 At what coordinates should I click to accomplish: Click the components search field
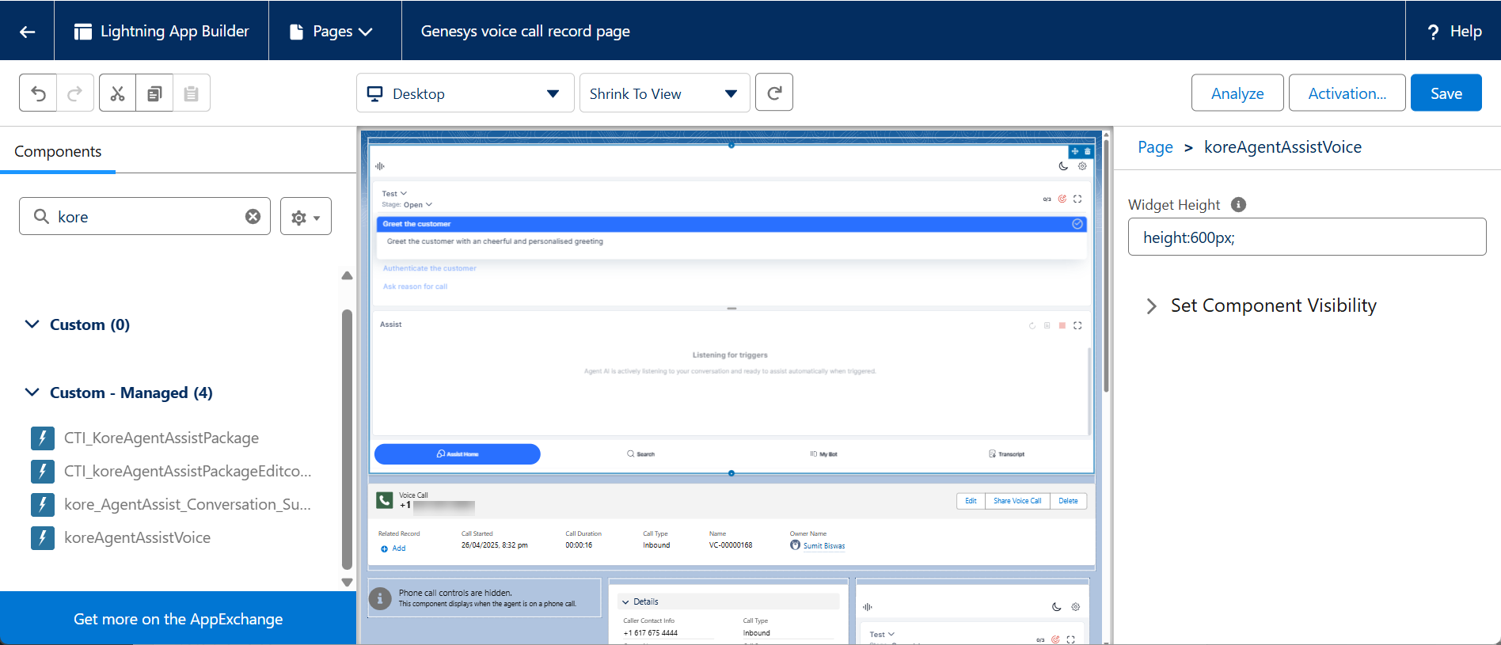coord(145,217)
